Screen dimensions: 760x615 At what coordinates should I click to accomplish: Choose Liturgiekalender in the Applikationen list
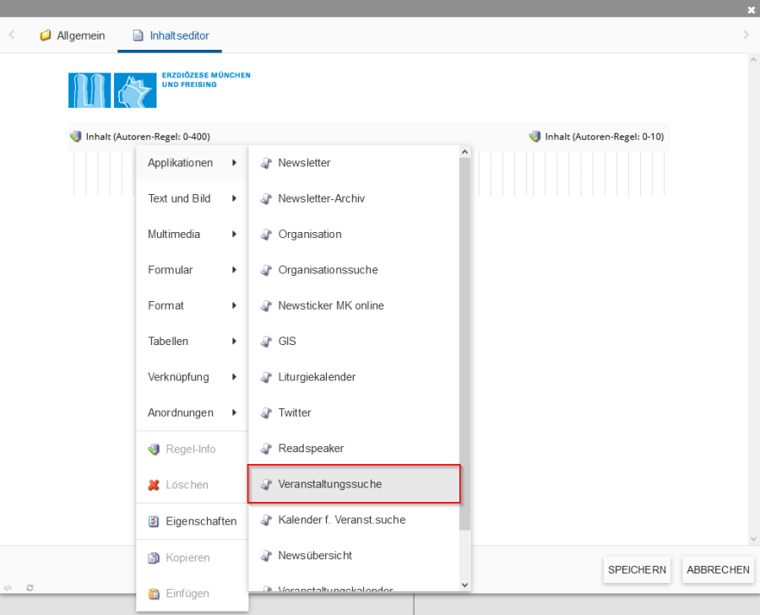317,377
